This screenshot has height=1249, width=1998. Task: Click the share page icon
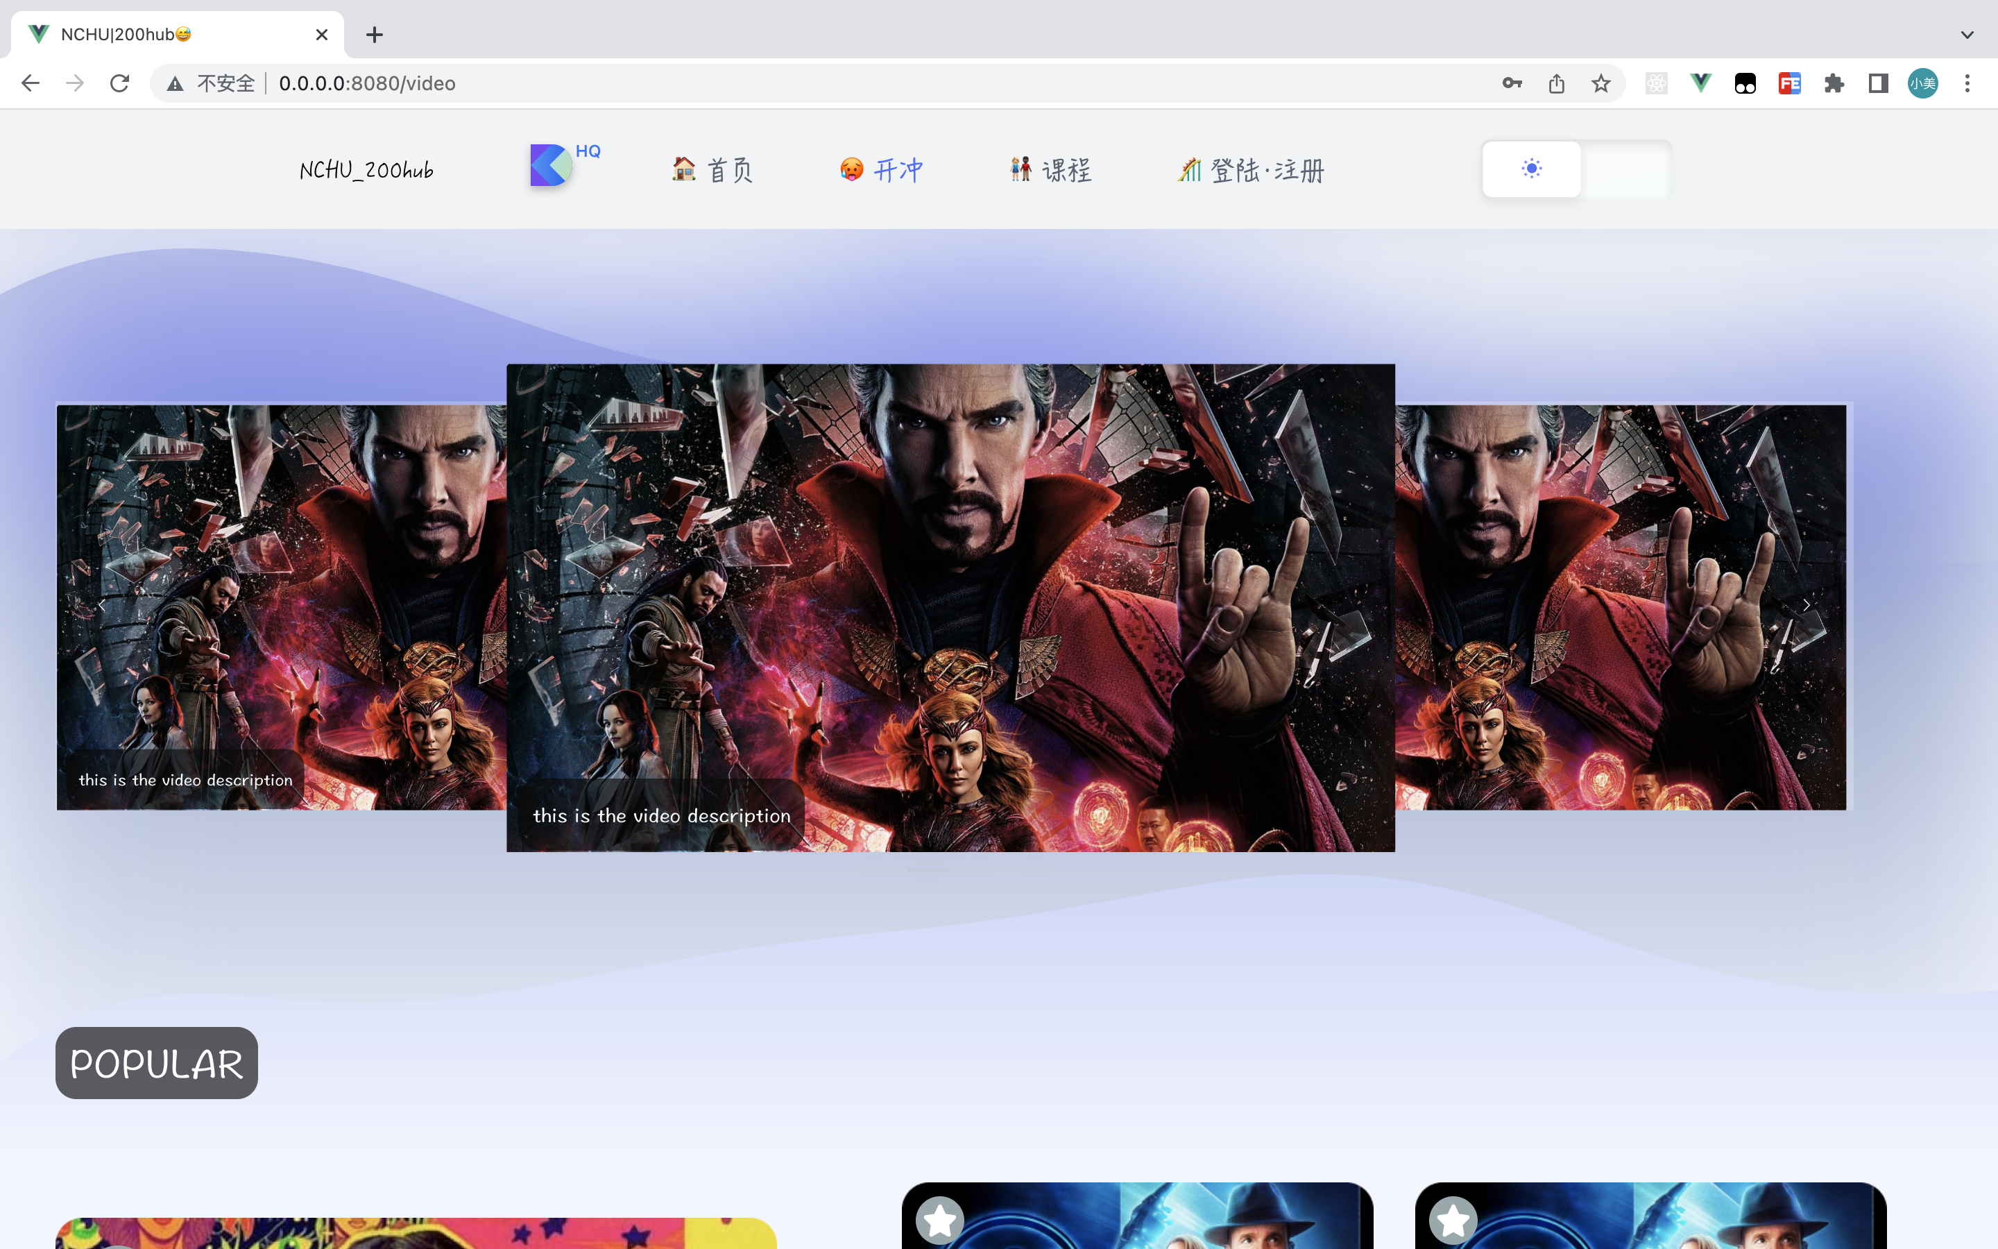1556,83
